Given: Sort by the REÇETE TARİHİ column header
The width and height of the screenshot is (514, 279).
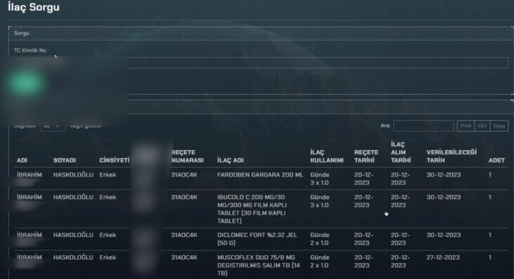Looking at the screenshot, I should (366, 156).
